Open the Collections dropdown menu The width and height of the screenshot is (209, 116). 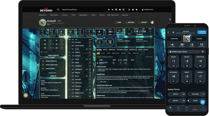(43, 15)
